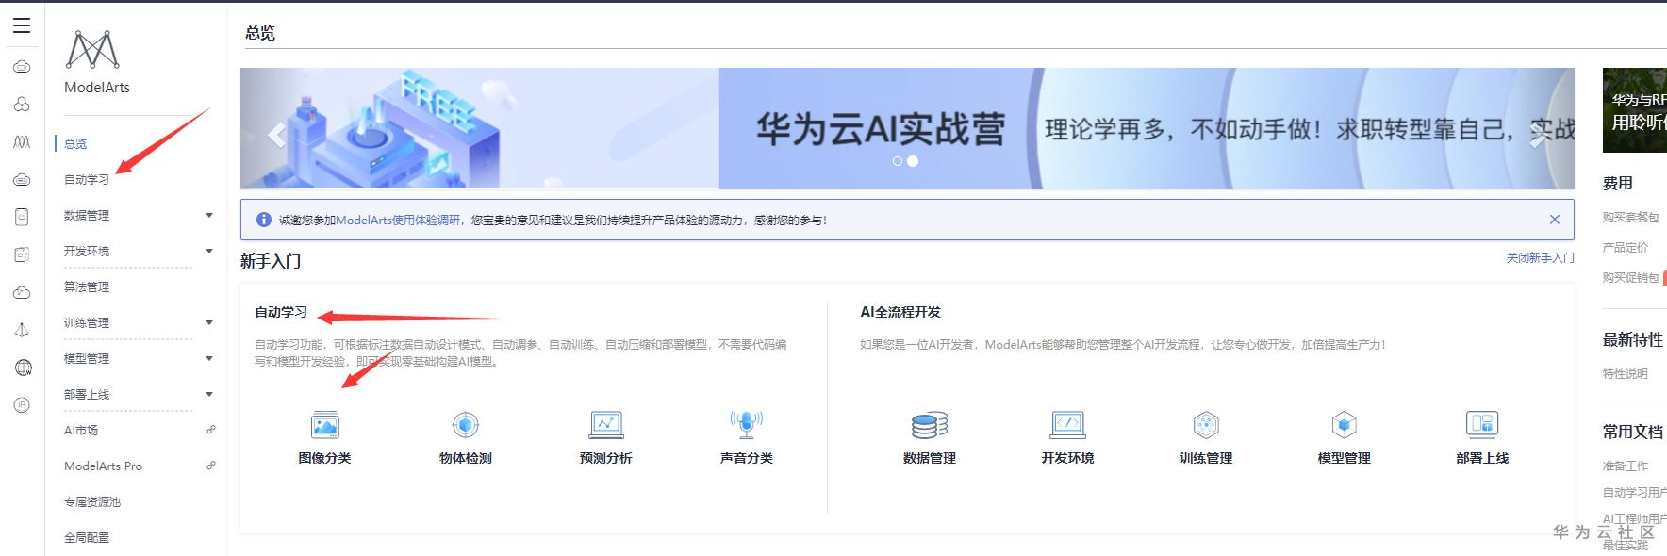Click the 开发环境 laptop code icon
The image size is (1667, 556).
tap(1067, 425)
